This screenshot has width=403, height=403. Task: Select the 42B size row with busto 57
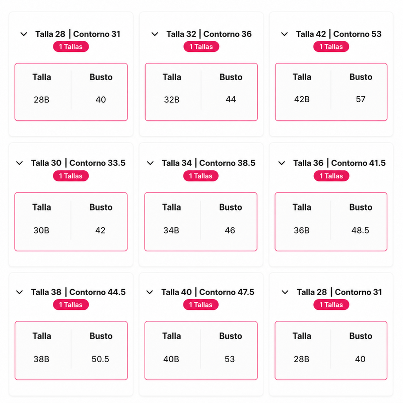coord(331,99)
